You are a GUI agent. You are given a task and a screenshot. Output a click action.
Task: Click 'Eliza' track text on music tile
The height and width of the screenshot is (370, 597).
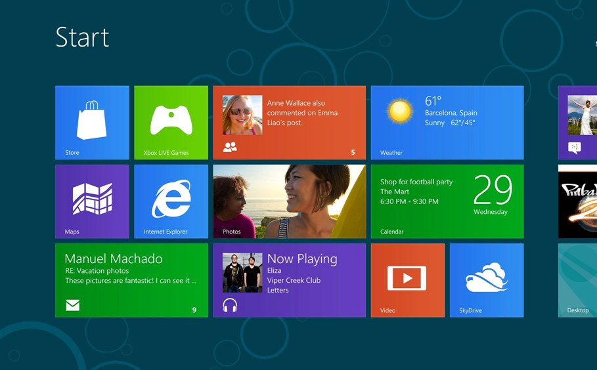point(274,270)
